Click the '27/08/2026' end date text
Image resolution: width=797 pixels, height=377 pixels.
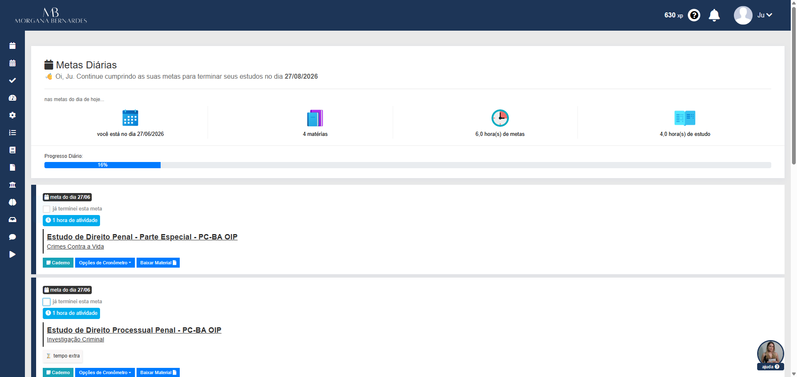tap(301, 77)
